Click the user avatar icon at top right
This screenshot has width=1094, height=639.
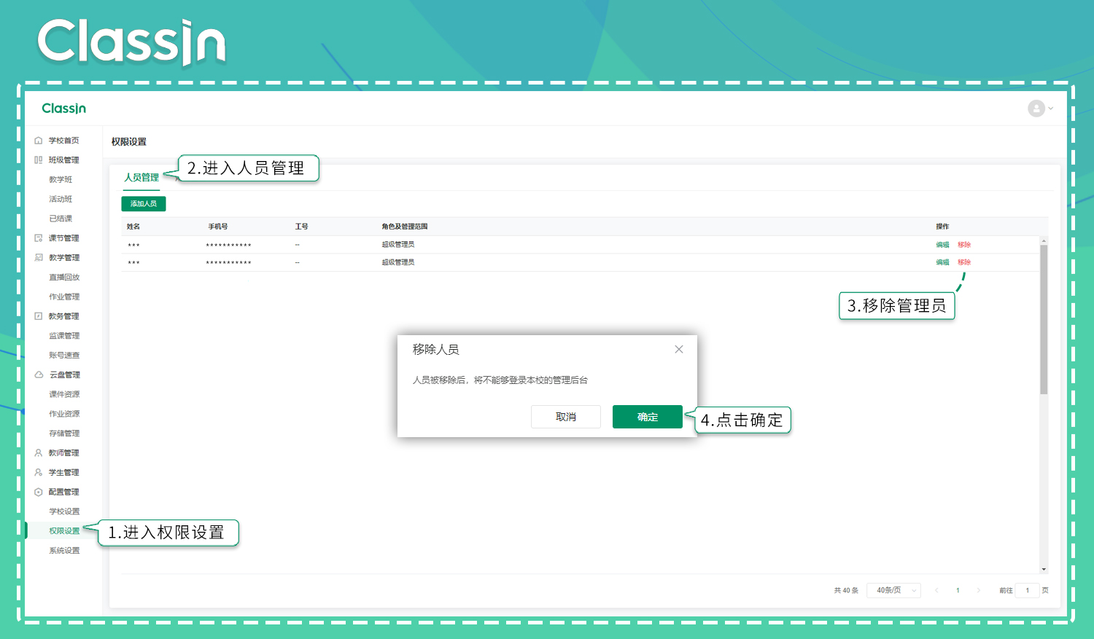click(1036, 109)
